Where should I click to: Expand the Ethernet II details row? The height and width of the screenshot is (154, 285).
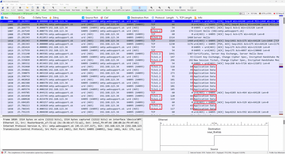1,123
